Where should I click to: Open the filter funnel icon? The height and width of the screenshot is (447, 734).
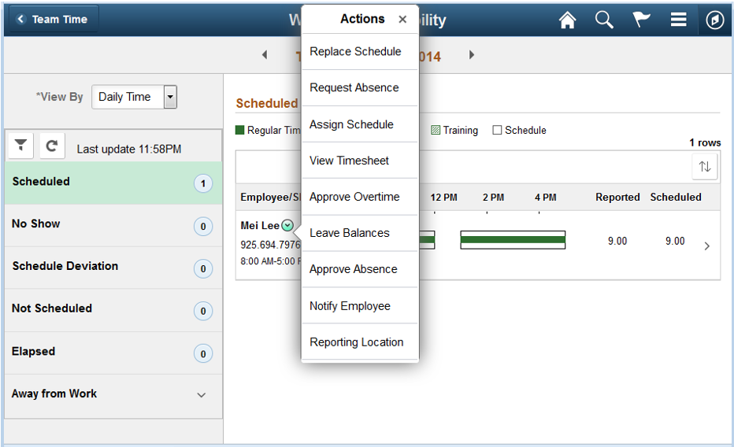[20, 146]
